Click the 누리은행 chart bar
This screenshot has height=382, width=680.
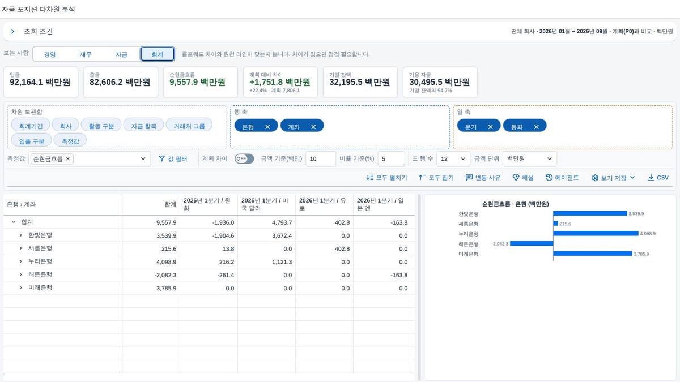[596, 234]
